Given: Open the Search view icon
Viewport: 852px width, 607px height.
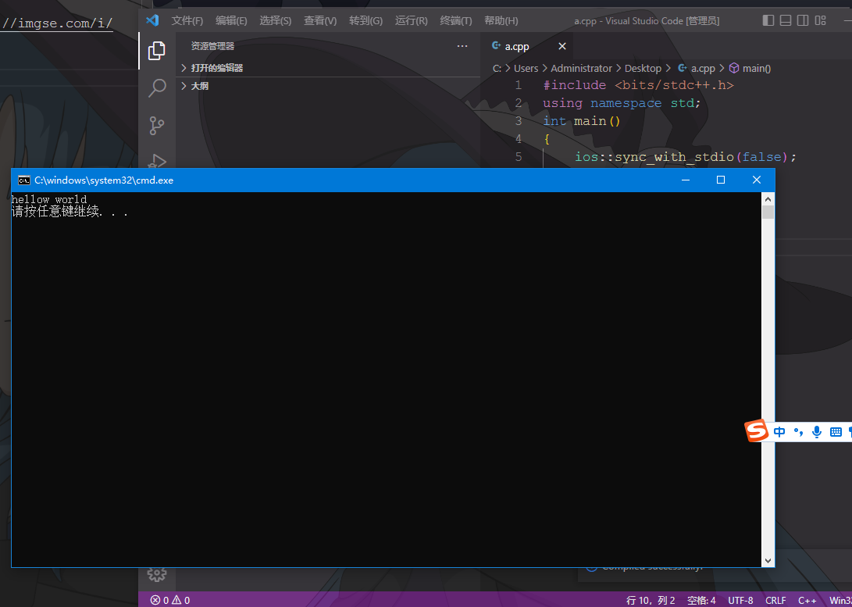Looking at the screenshot, I should click(x=156, y=88).
